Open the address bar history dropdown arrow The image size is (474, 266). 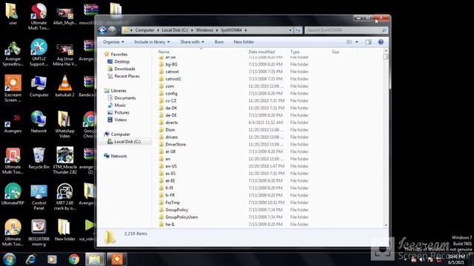pyautogui.click(x=290, y=30)
